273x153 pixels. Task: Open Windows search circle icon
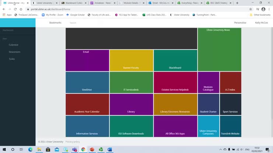[x=13, y=149]
